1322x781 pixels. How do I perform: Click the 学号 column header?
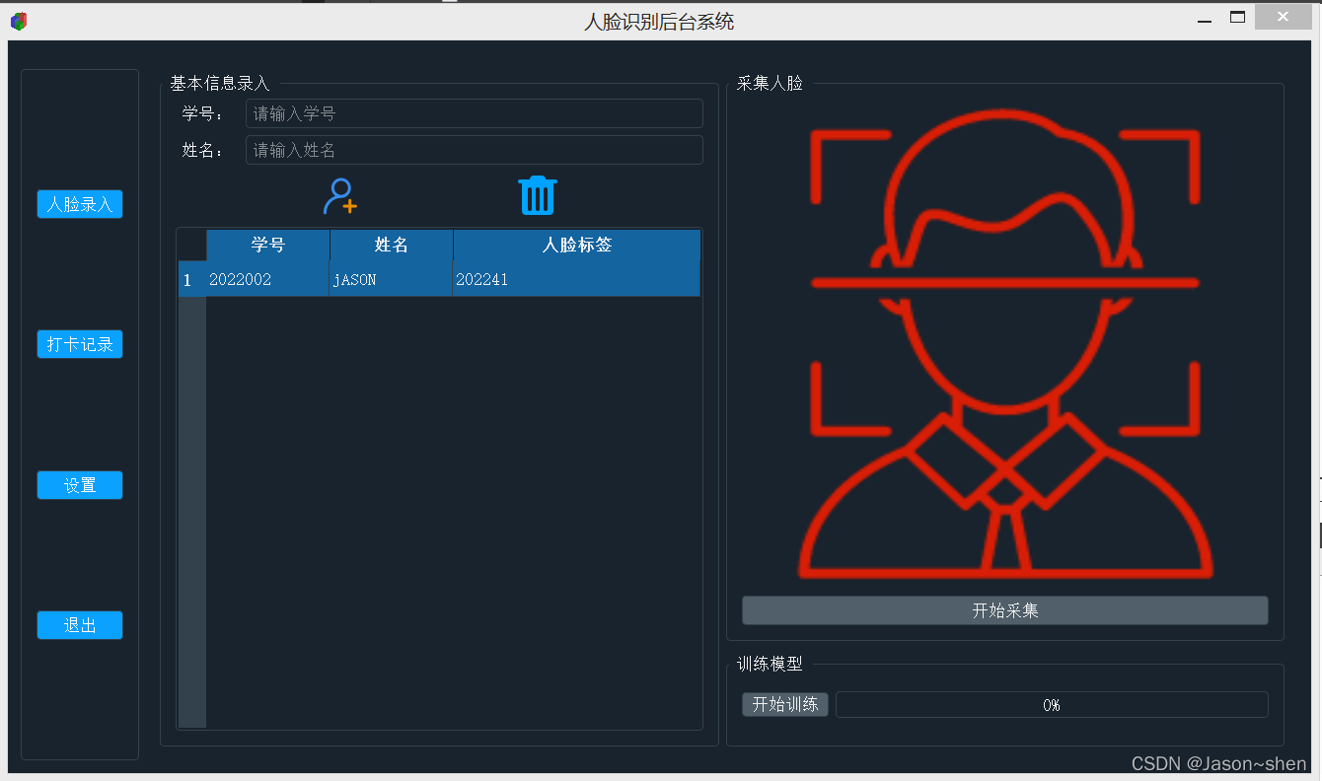[x=267, y=245]
